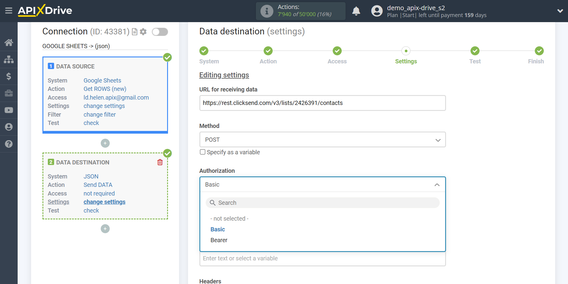Image resolution: width=568 pixels, height=284 pixels.
Task: Select Basic authorization option
Action: 218,229
